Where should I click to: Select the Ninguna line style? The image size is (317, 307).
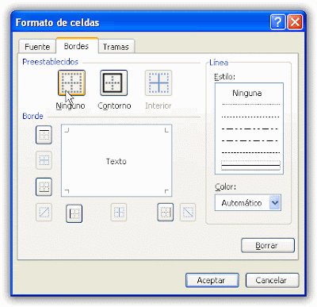(x=247, y=93)
